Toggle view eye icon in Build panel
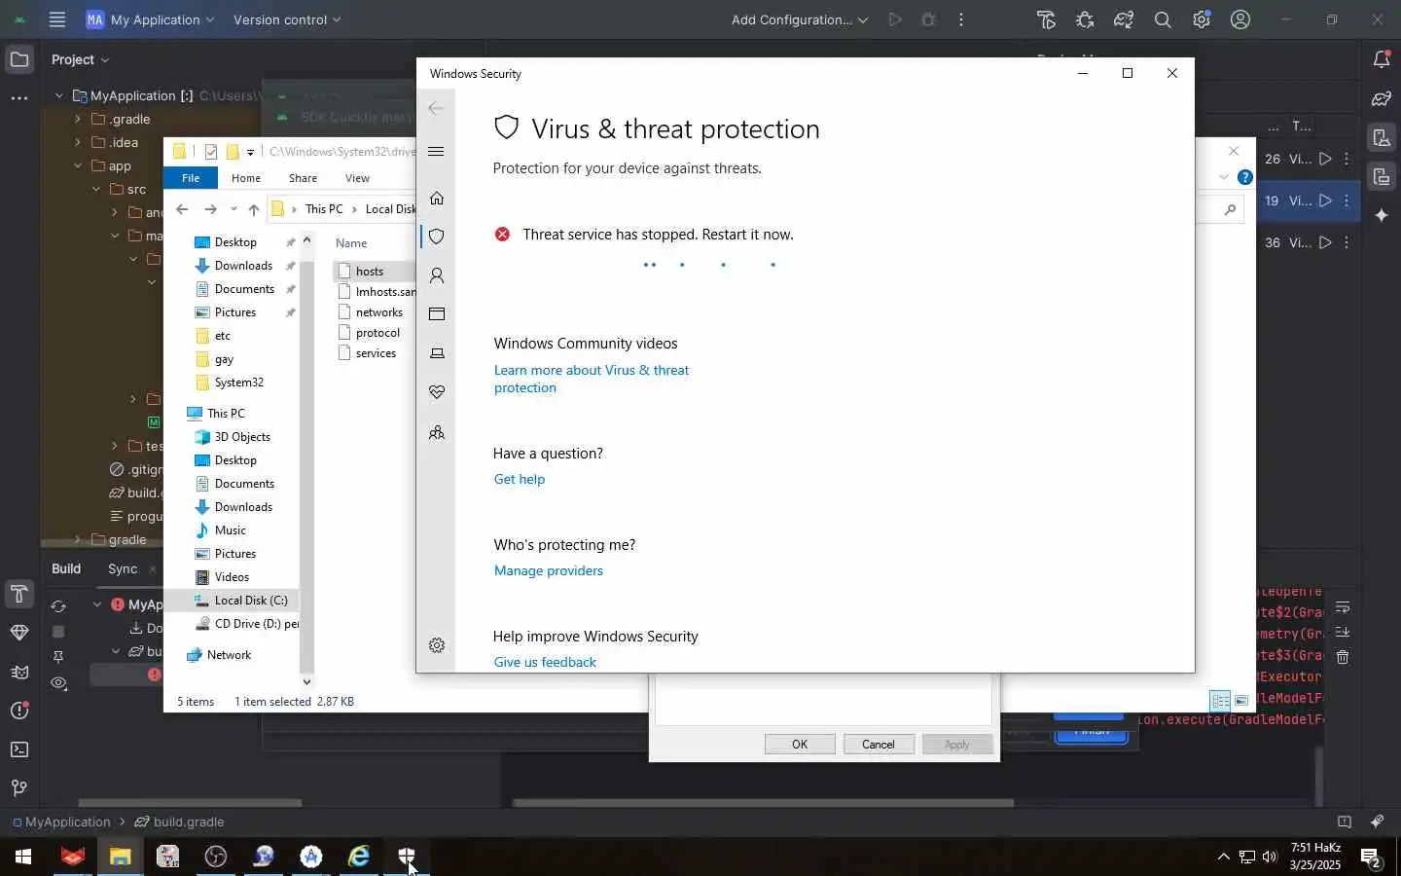 click(x=58, y=683)
